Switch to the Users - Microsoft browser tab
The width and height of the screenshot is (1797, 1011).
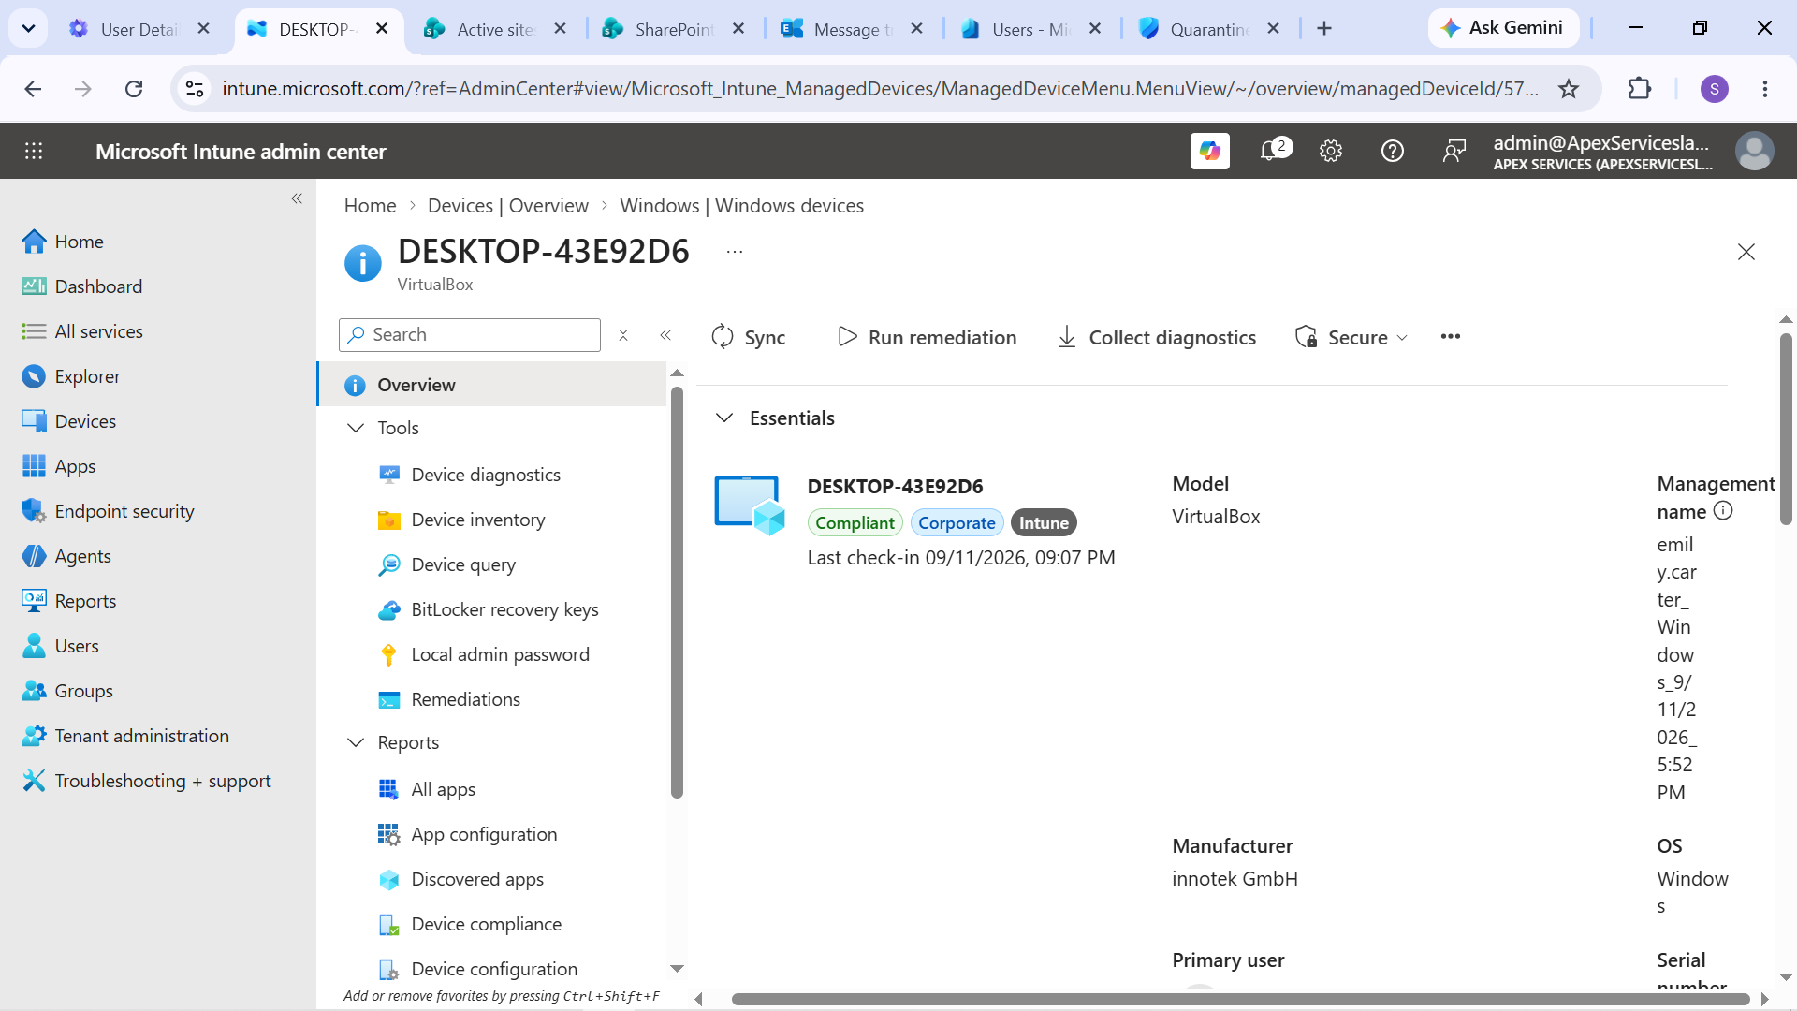pos(1030,29)
